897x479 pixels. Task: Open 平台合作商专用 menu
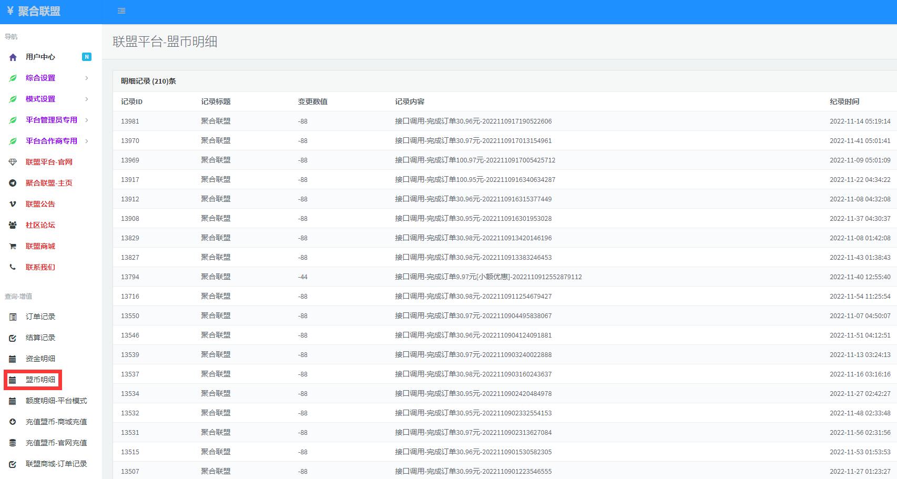[52, 141]
